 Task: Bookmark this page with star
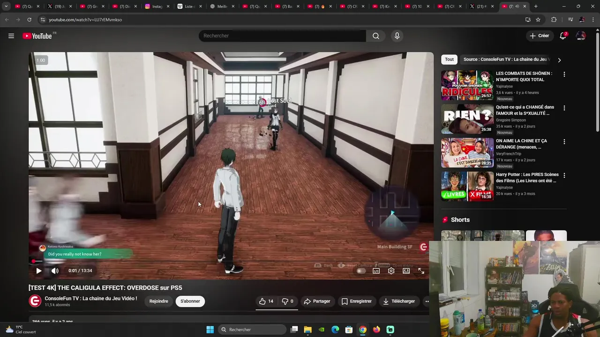click(538, 20)
